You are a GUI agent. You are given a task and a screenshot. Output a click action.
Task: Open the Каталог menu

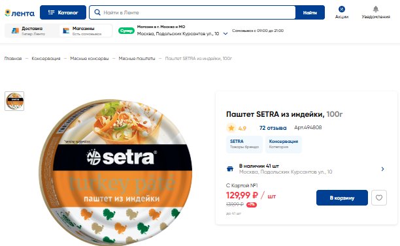(x=63, y=12)
